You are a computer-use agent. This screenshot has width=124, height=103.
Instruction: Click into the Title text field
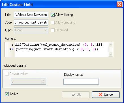31,15
